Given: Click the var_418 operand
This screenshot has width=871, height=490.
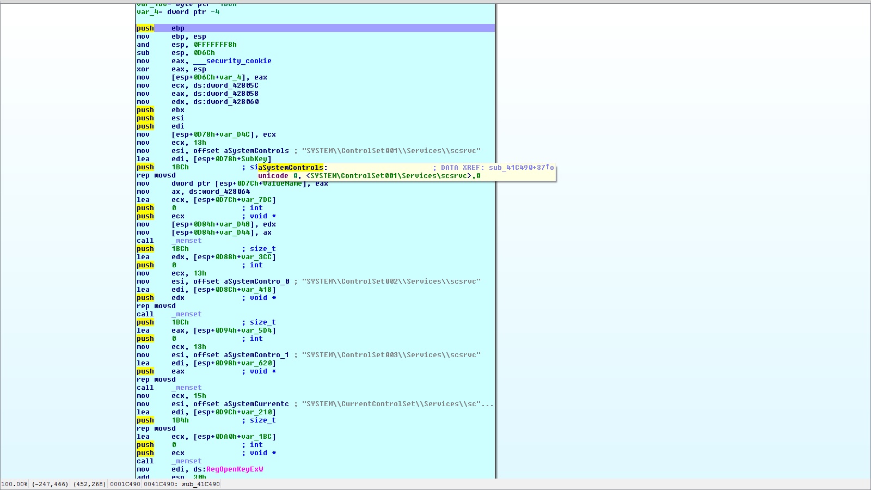Looking at the screenshot, I should (x=256, y=290).
